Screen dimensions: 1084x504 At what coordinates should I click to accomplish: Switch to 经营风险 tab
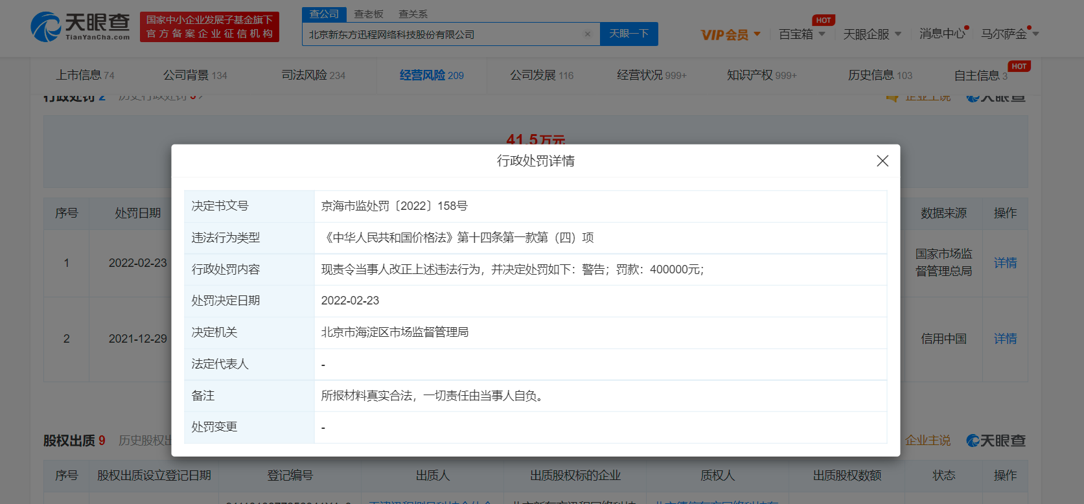point(432,75)
